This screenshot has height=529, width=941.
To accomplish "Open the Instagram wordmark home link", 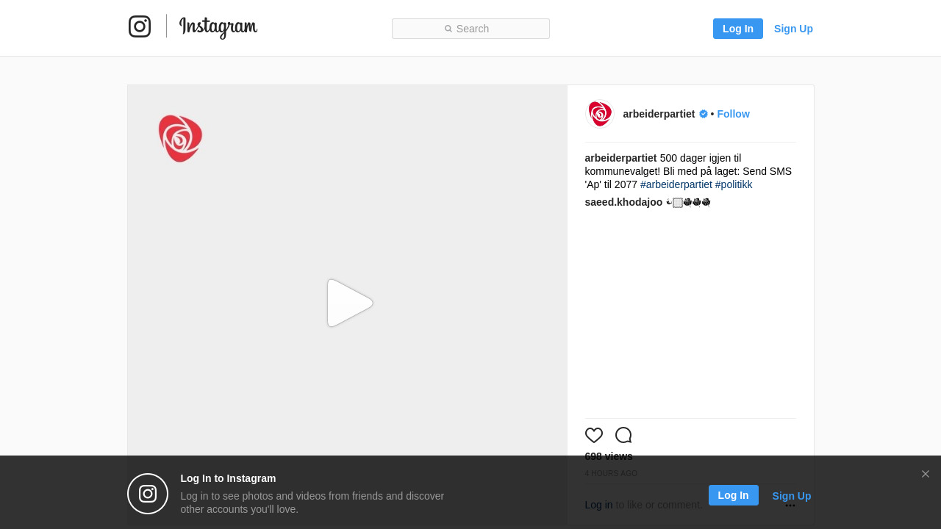I will coord(218,27).
